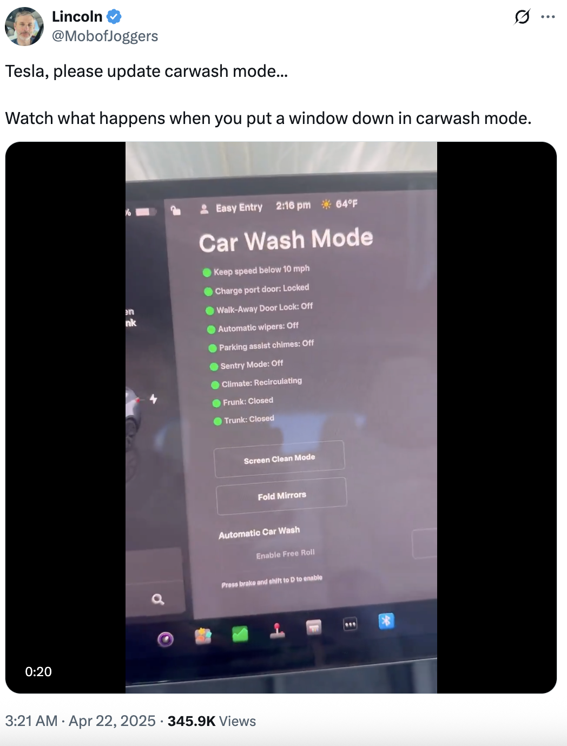This screenshot has width=567, height=746.
Task: Click the Grok icon beside the more menu
Action: (522, 17)
